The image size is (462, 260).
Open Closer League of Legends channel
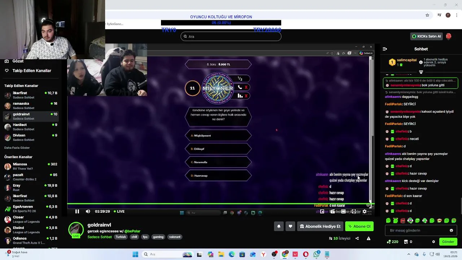tap(31, 219)
